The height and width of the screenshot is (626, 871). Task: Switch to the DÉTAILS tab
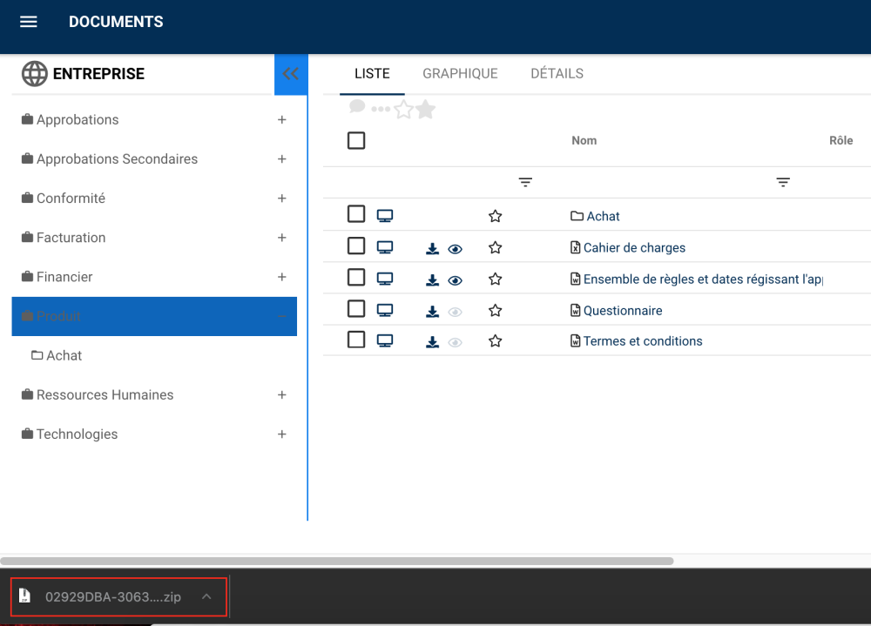pyautogui.click(x=557, y=74)
